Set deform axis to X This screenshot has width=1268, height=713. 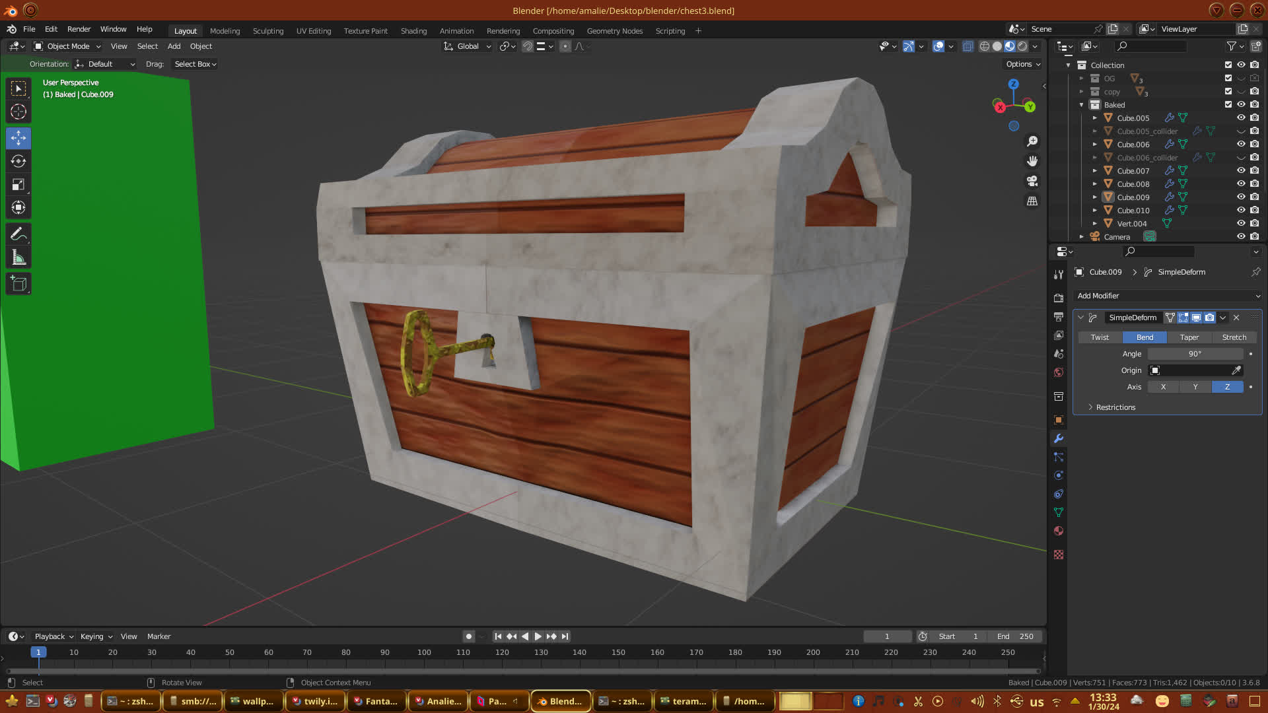1163,387
